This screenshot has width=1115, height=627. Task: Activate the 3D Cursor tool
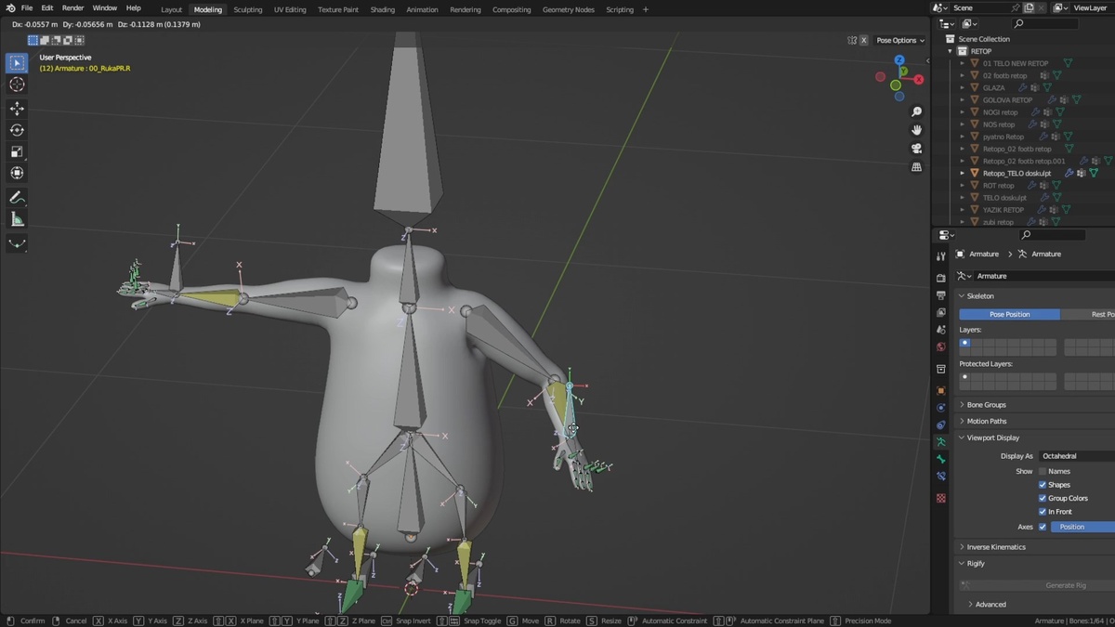pyautogui.click(x=17, y=85)
